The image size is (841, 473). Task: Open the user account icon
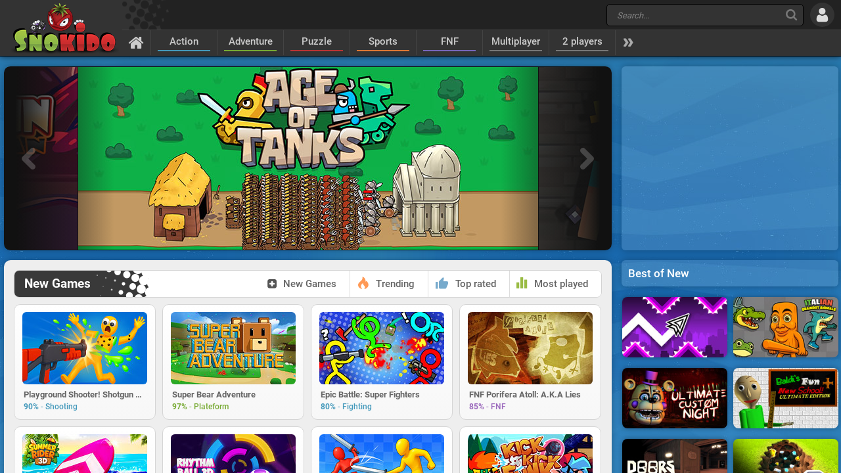pyautogui.click(x=822, y=15)
